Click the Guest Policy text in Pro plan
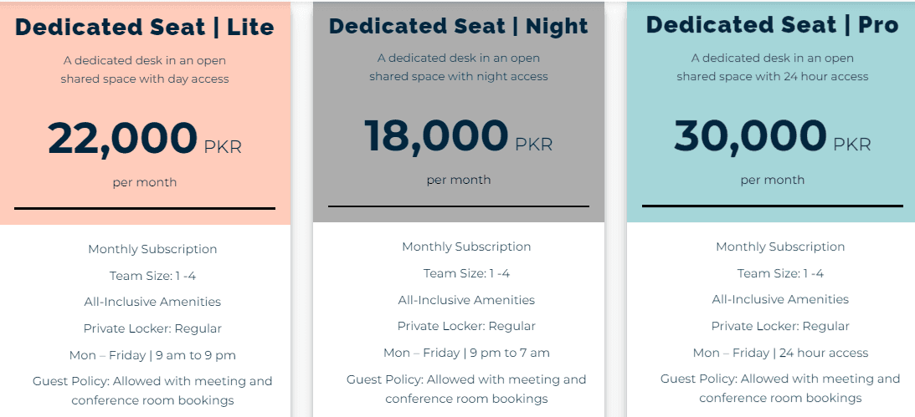The image size is (915, 417). pos(780,388)
